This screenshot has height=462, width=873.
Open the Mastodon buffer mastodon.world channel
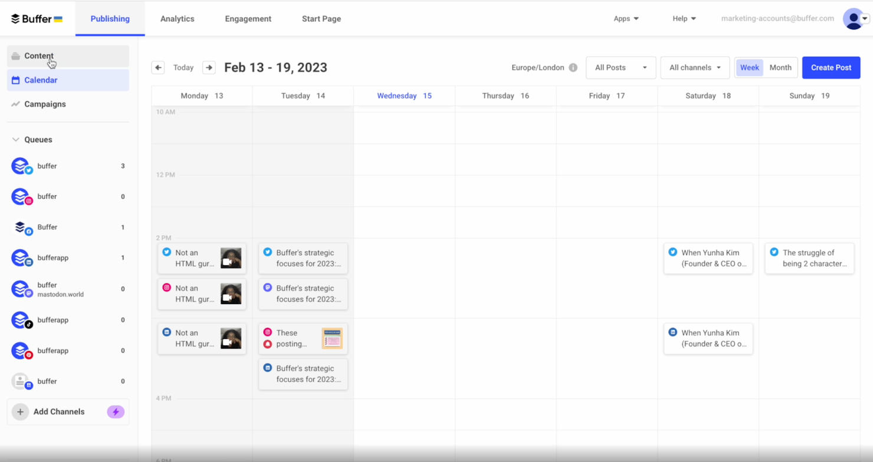[x=68, y=289]
